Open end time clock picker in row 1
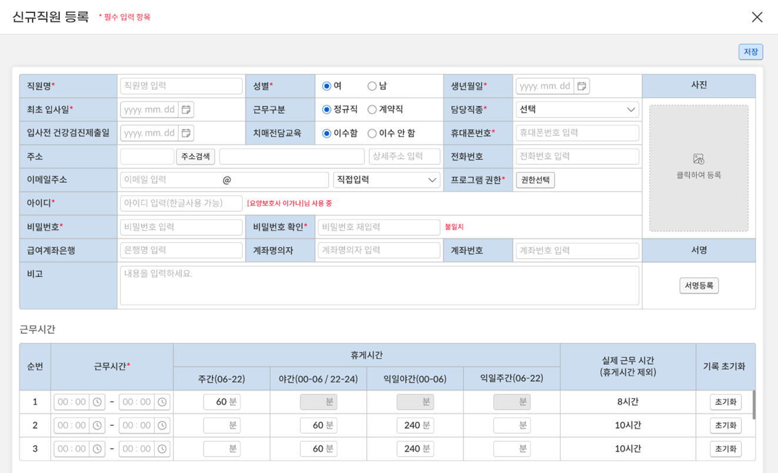Image resolution: width=778 pixels, height=473 pixels. tap(162, 402)
